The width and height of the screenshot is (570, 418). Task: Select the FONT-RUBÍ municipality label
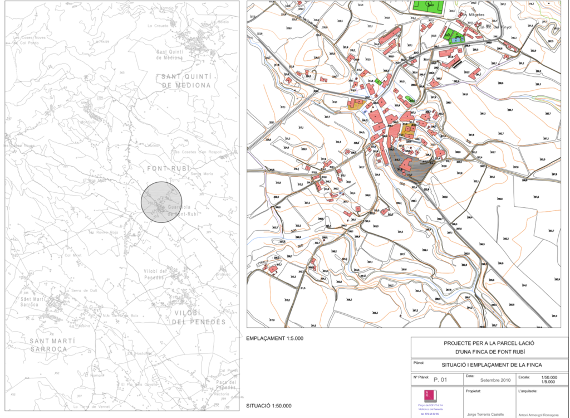coord(168,168)
